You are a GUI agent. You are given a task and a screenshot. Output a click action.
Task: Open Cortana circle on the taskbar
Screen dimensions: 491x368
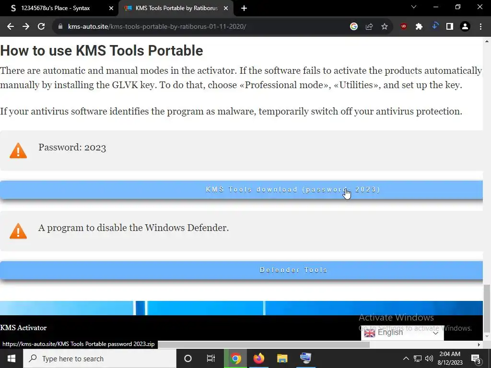[x=187, y=358]
